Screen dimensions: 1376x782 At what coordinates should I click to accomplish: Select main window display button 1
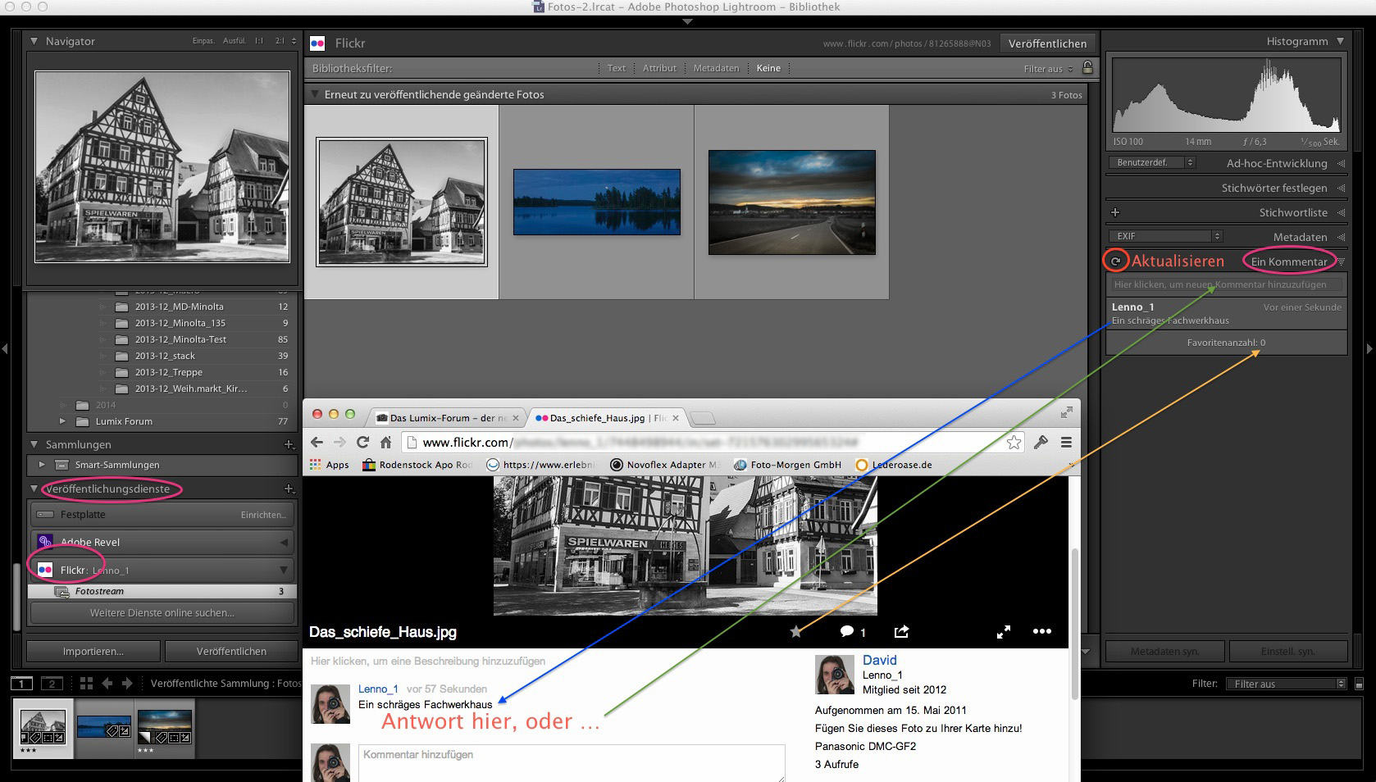[x=22, y=683]
